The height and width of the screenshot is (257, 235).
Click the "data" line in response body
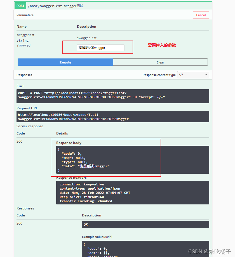coord(86,166)
